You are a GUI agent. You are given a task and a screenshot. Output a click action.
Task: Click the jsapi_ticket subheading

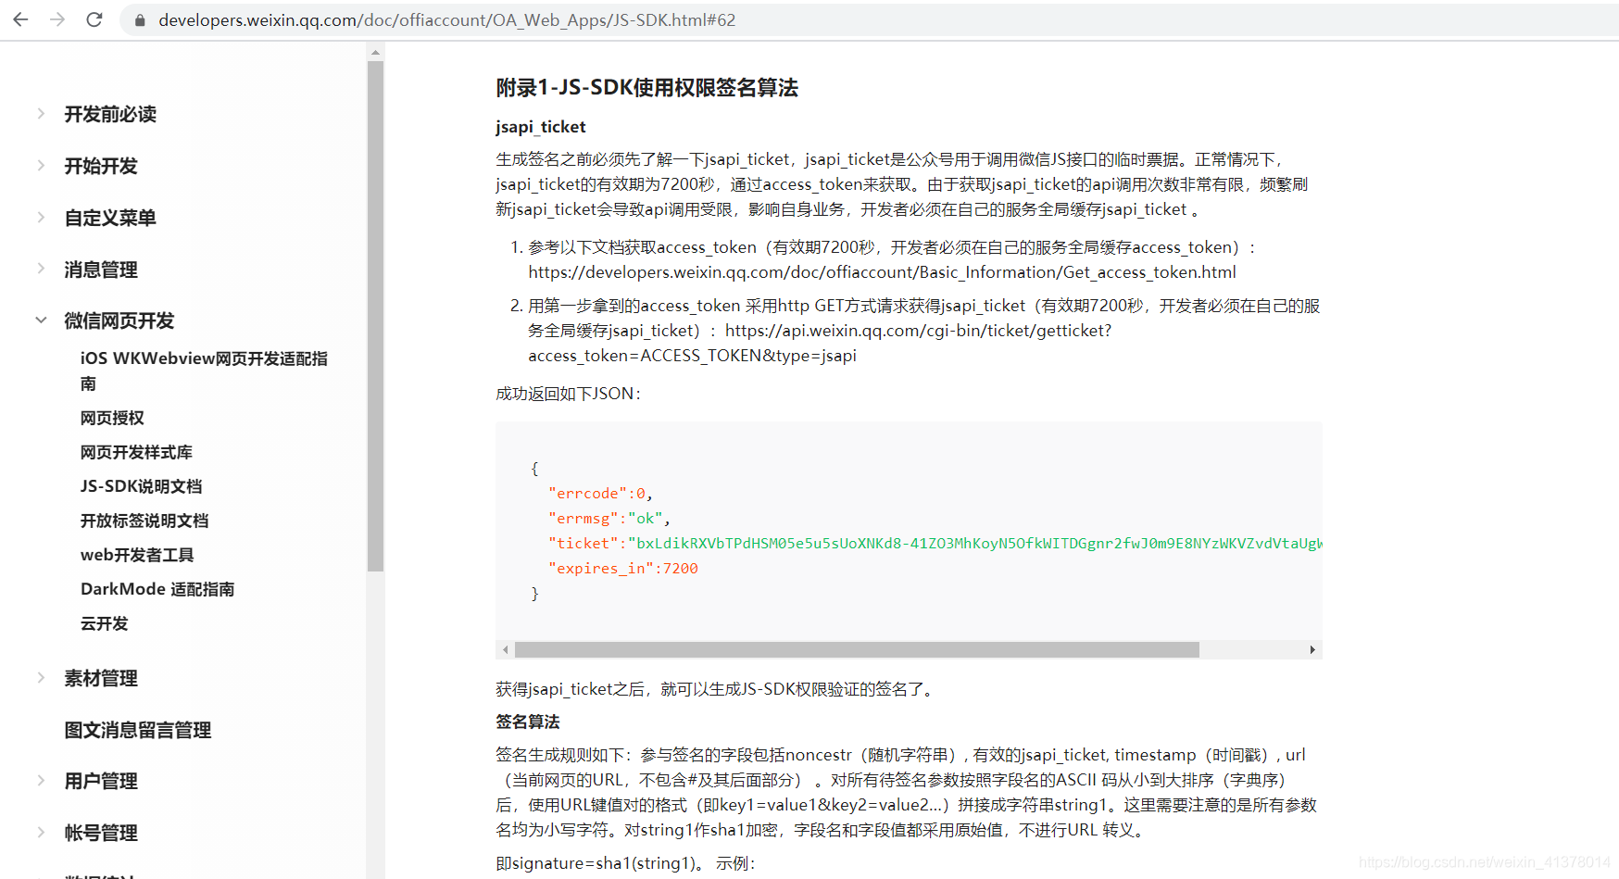(540, 127)
